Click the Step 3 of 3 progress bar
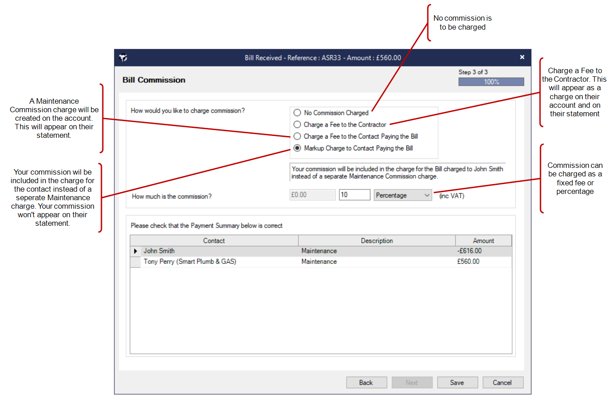 491,82
